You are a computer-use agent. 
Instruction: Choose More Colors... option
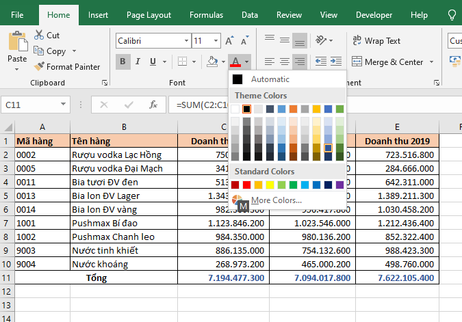pos(275,200)
